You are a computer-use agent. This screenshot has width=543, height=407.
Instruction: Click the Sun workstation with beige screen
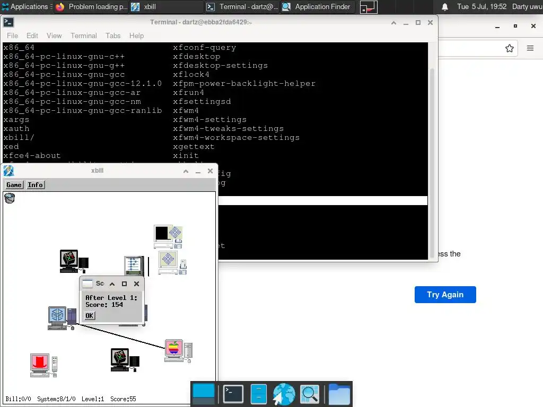pyautogui.click(x=173, y=263)
